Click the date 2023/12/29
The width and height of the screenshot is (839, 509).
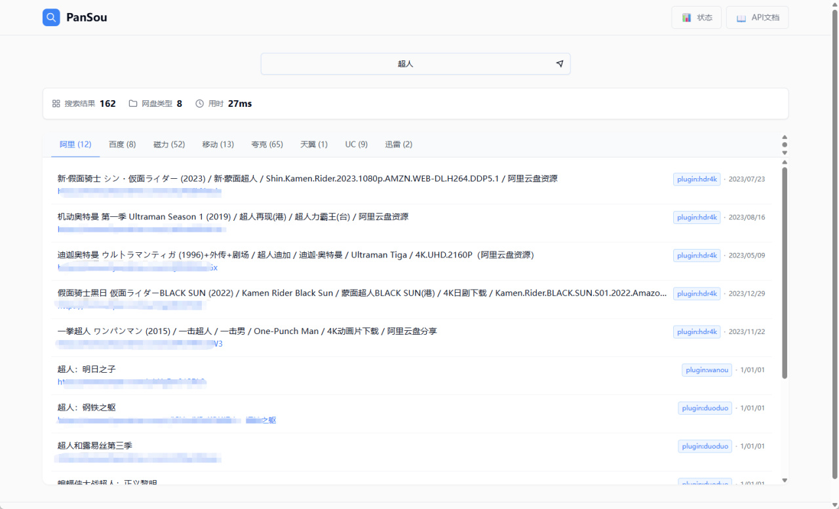tap(747, 293)
